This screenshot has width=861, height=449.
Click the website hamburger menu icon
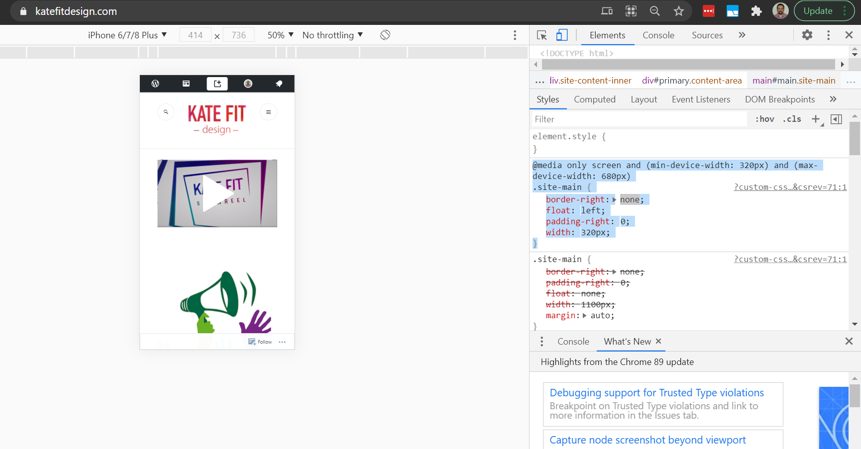[x=268, y=112]
